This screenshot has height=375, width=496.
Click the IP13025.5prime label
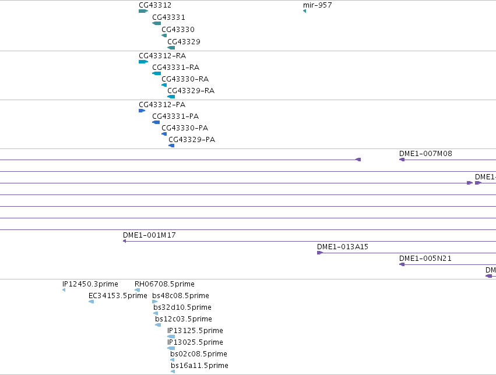pos(195,342)
